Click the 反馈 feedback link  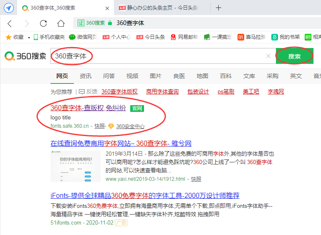pyautogui.click(x=88, y=92)
